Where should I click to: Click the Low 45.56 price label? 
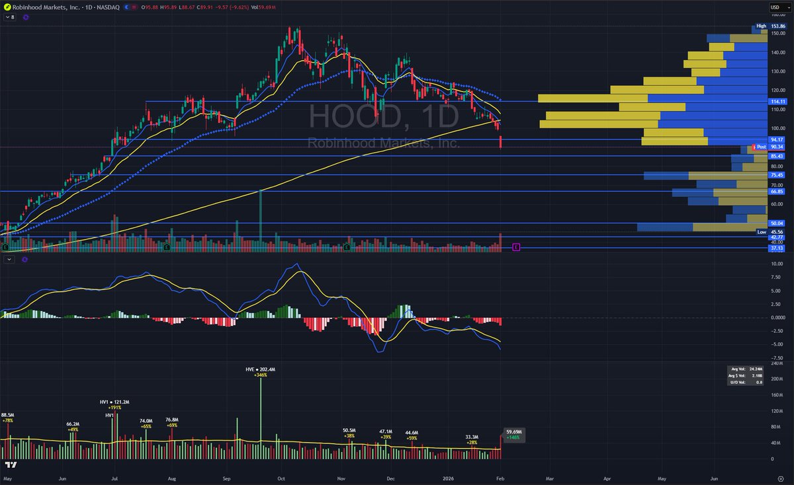click(x=772, y=232)
